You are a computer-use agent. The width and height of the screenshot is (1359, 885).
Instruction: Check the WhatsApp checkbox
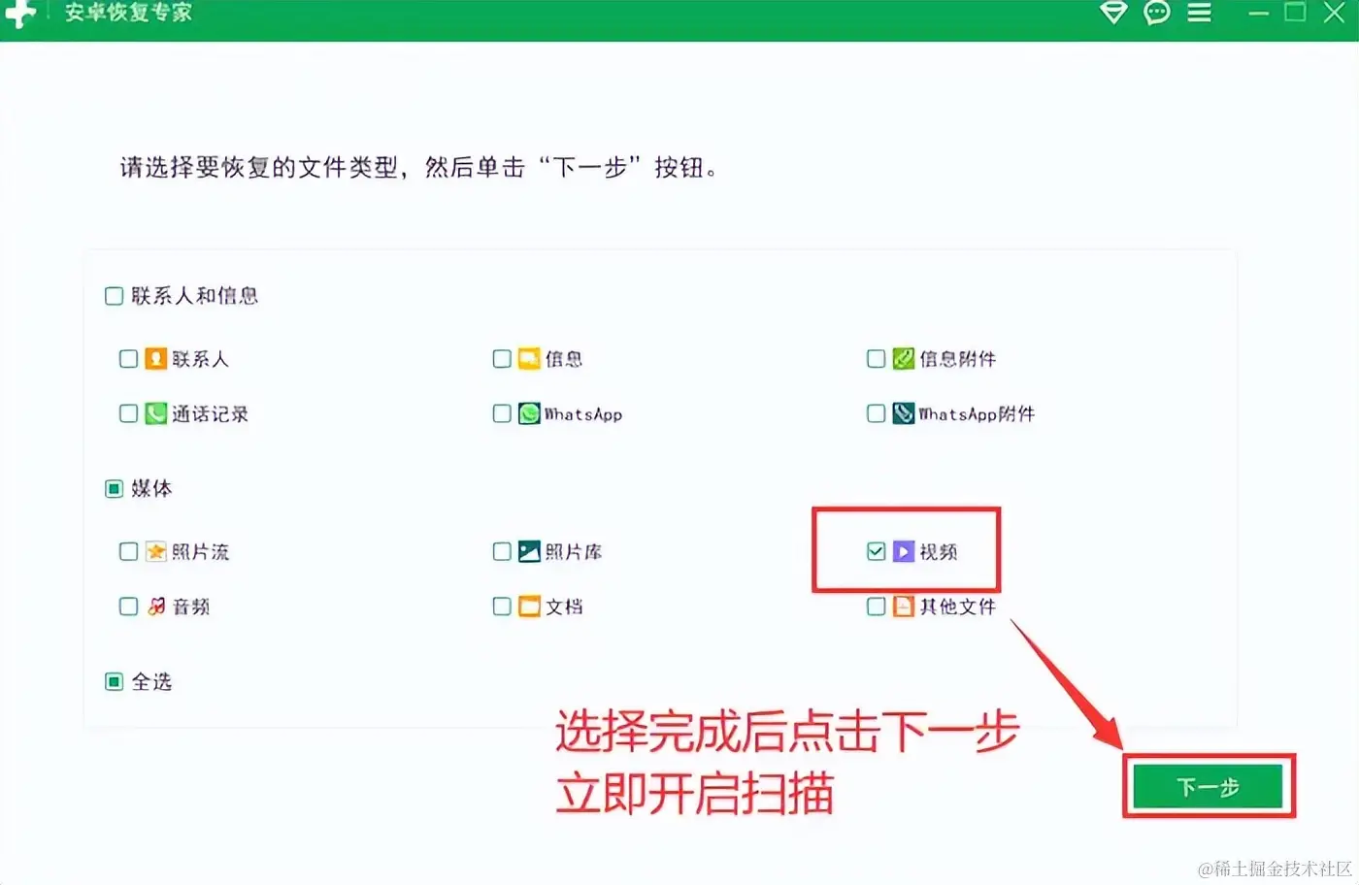click(502, 414)
